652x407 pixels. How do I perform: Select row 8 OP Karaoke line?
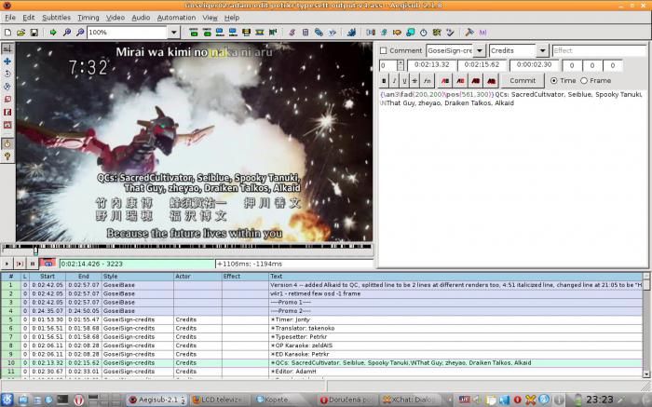pyautogui.click(x=321, y=346)
